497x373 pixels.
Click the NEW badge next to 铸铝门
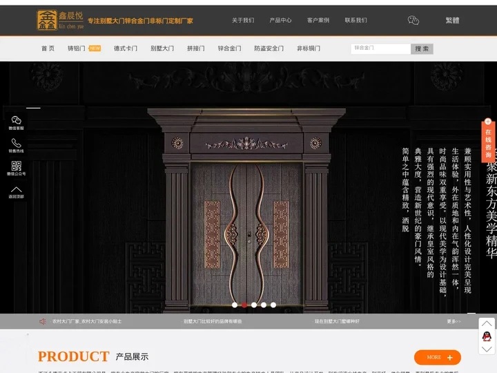(95, 48)
